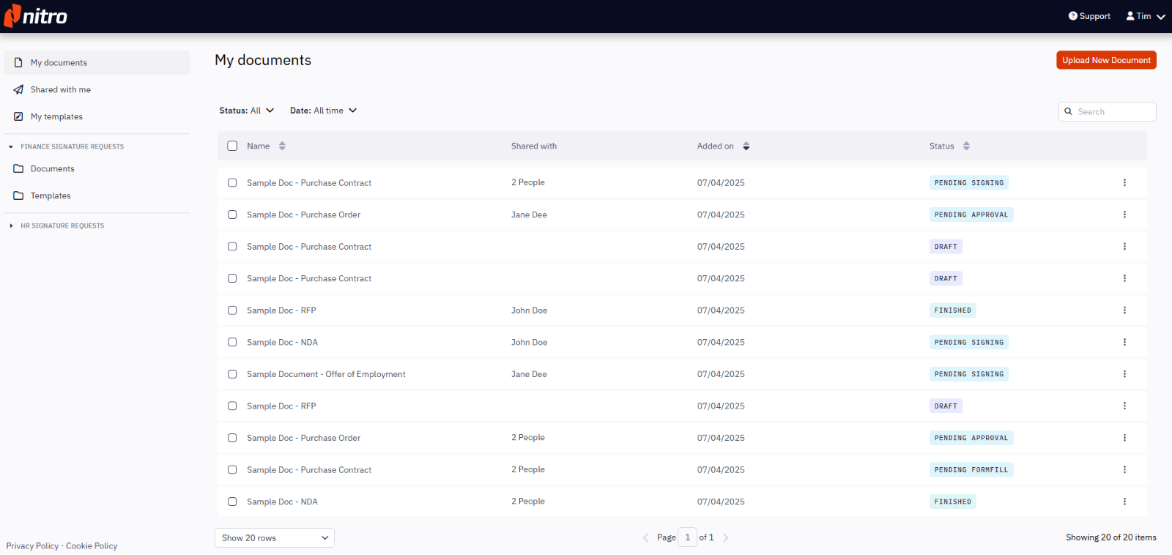This screenshot has height=555, width=1172.
Task: Sort by Added on column arrows
Action: [x=746, y=146]
